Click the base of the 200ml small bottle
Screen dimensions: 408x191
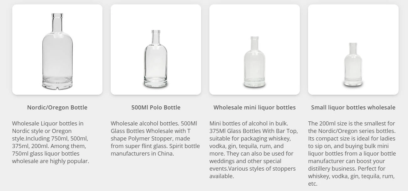(x=353, y=82)
